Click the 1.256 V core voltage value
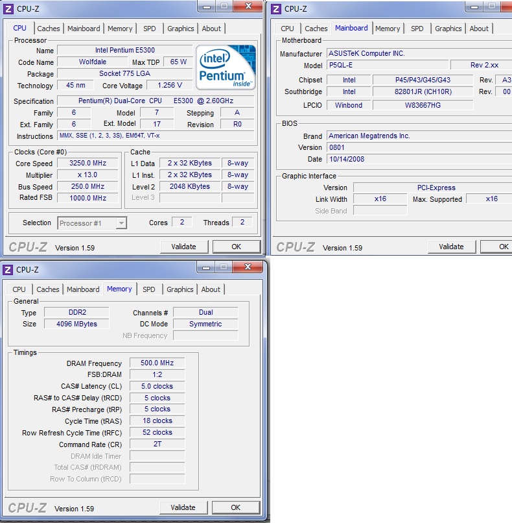Viewport: 512px width, 523px height. [x=170, y=85]
